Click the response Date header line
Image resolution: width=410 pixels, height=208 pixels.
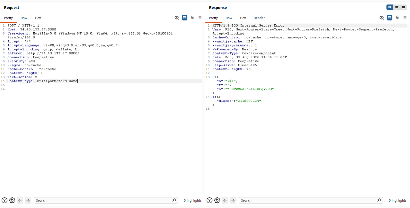(250, 57)
